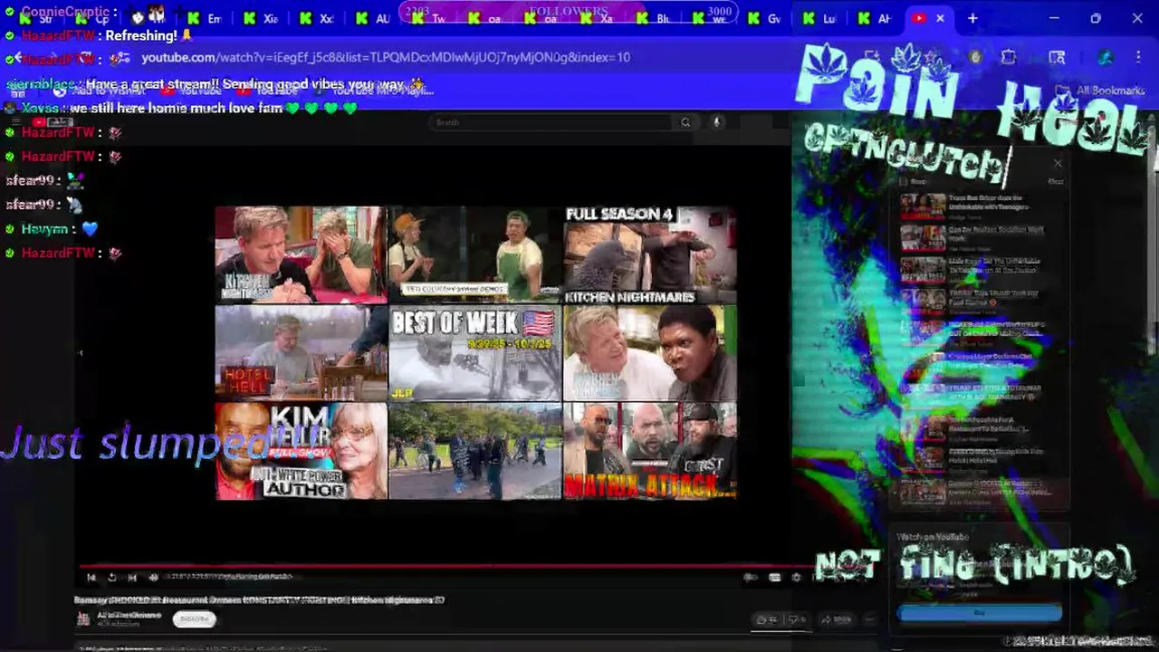Screen dimensions: 1159x652
Task: Switch to the Kick tab labeled Gv
Action: 765,18
